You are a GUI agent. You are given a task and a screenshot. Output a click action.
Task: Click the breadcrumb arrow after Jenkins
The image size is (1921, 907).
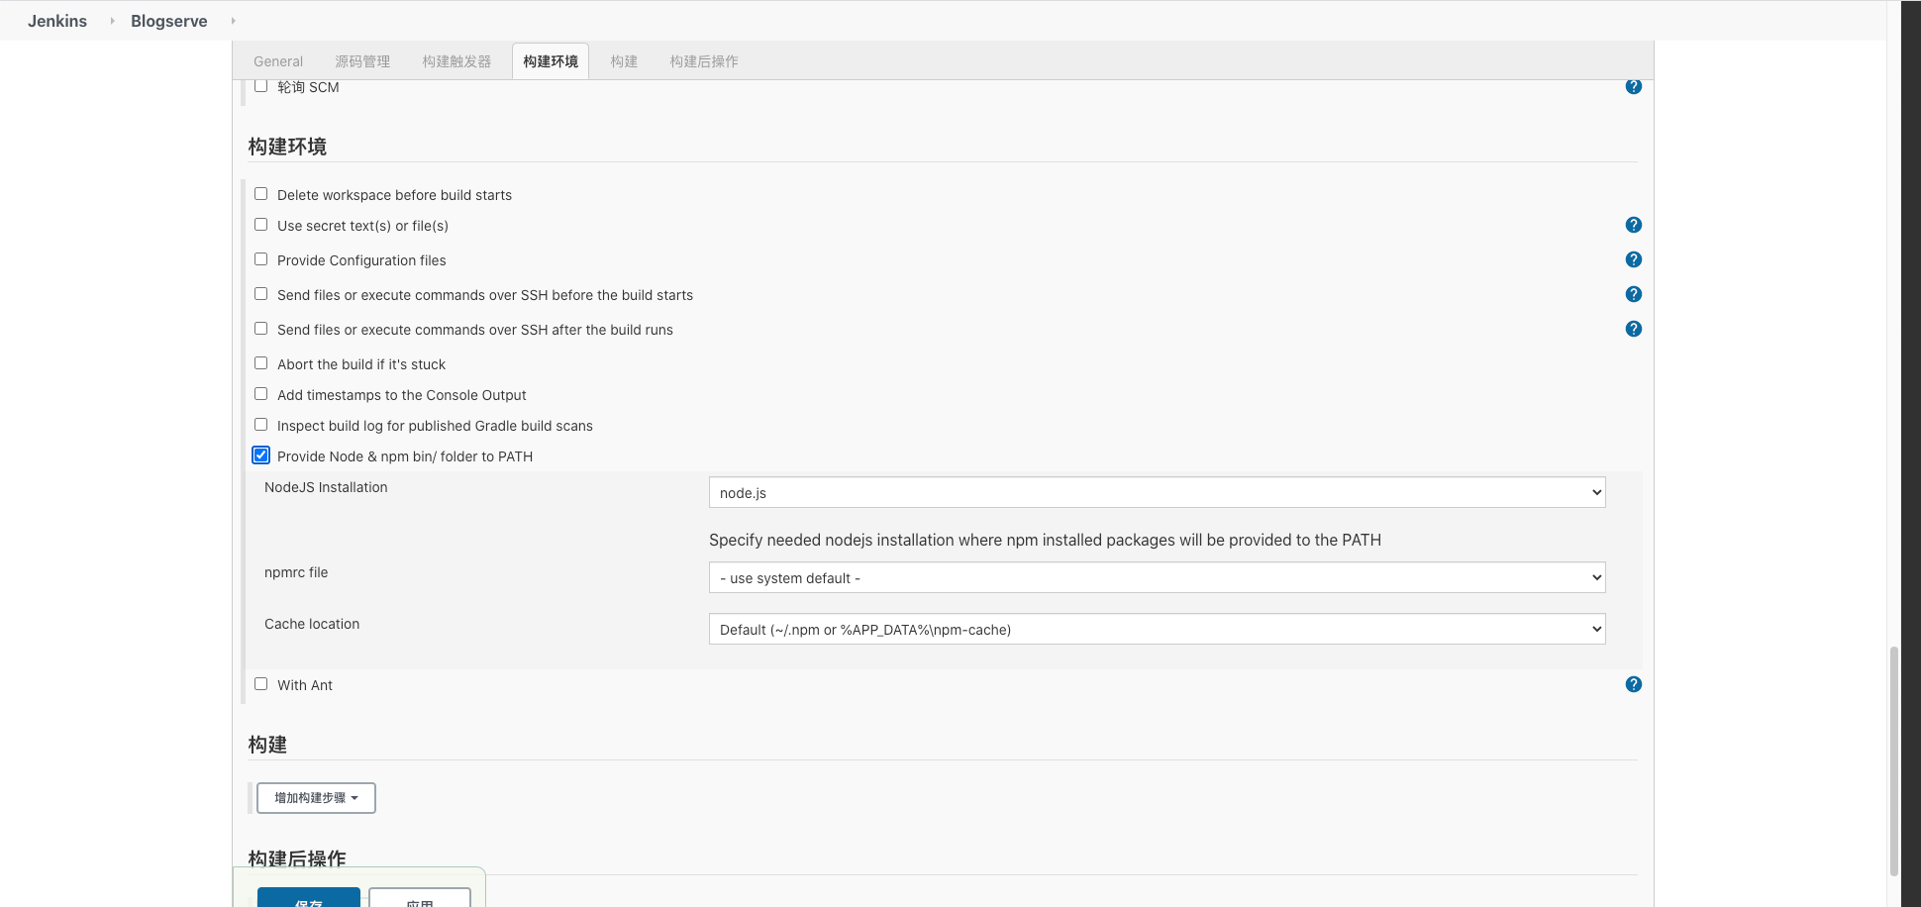tap(112, 20)
